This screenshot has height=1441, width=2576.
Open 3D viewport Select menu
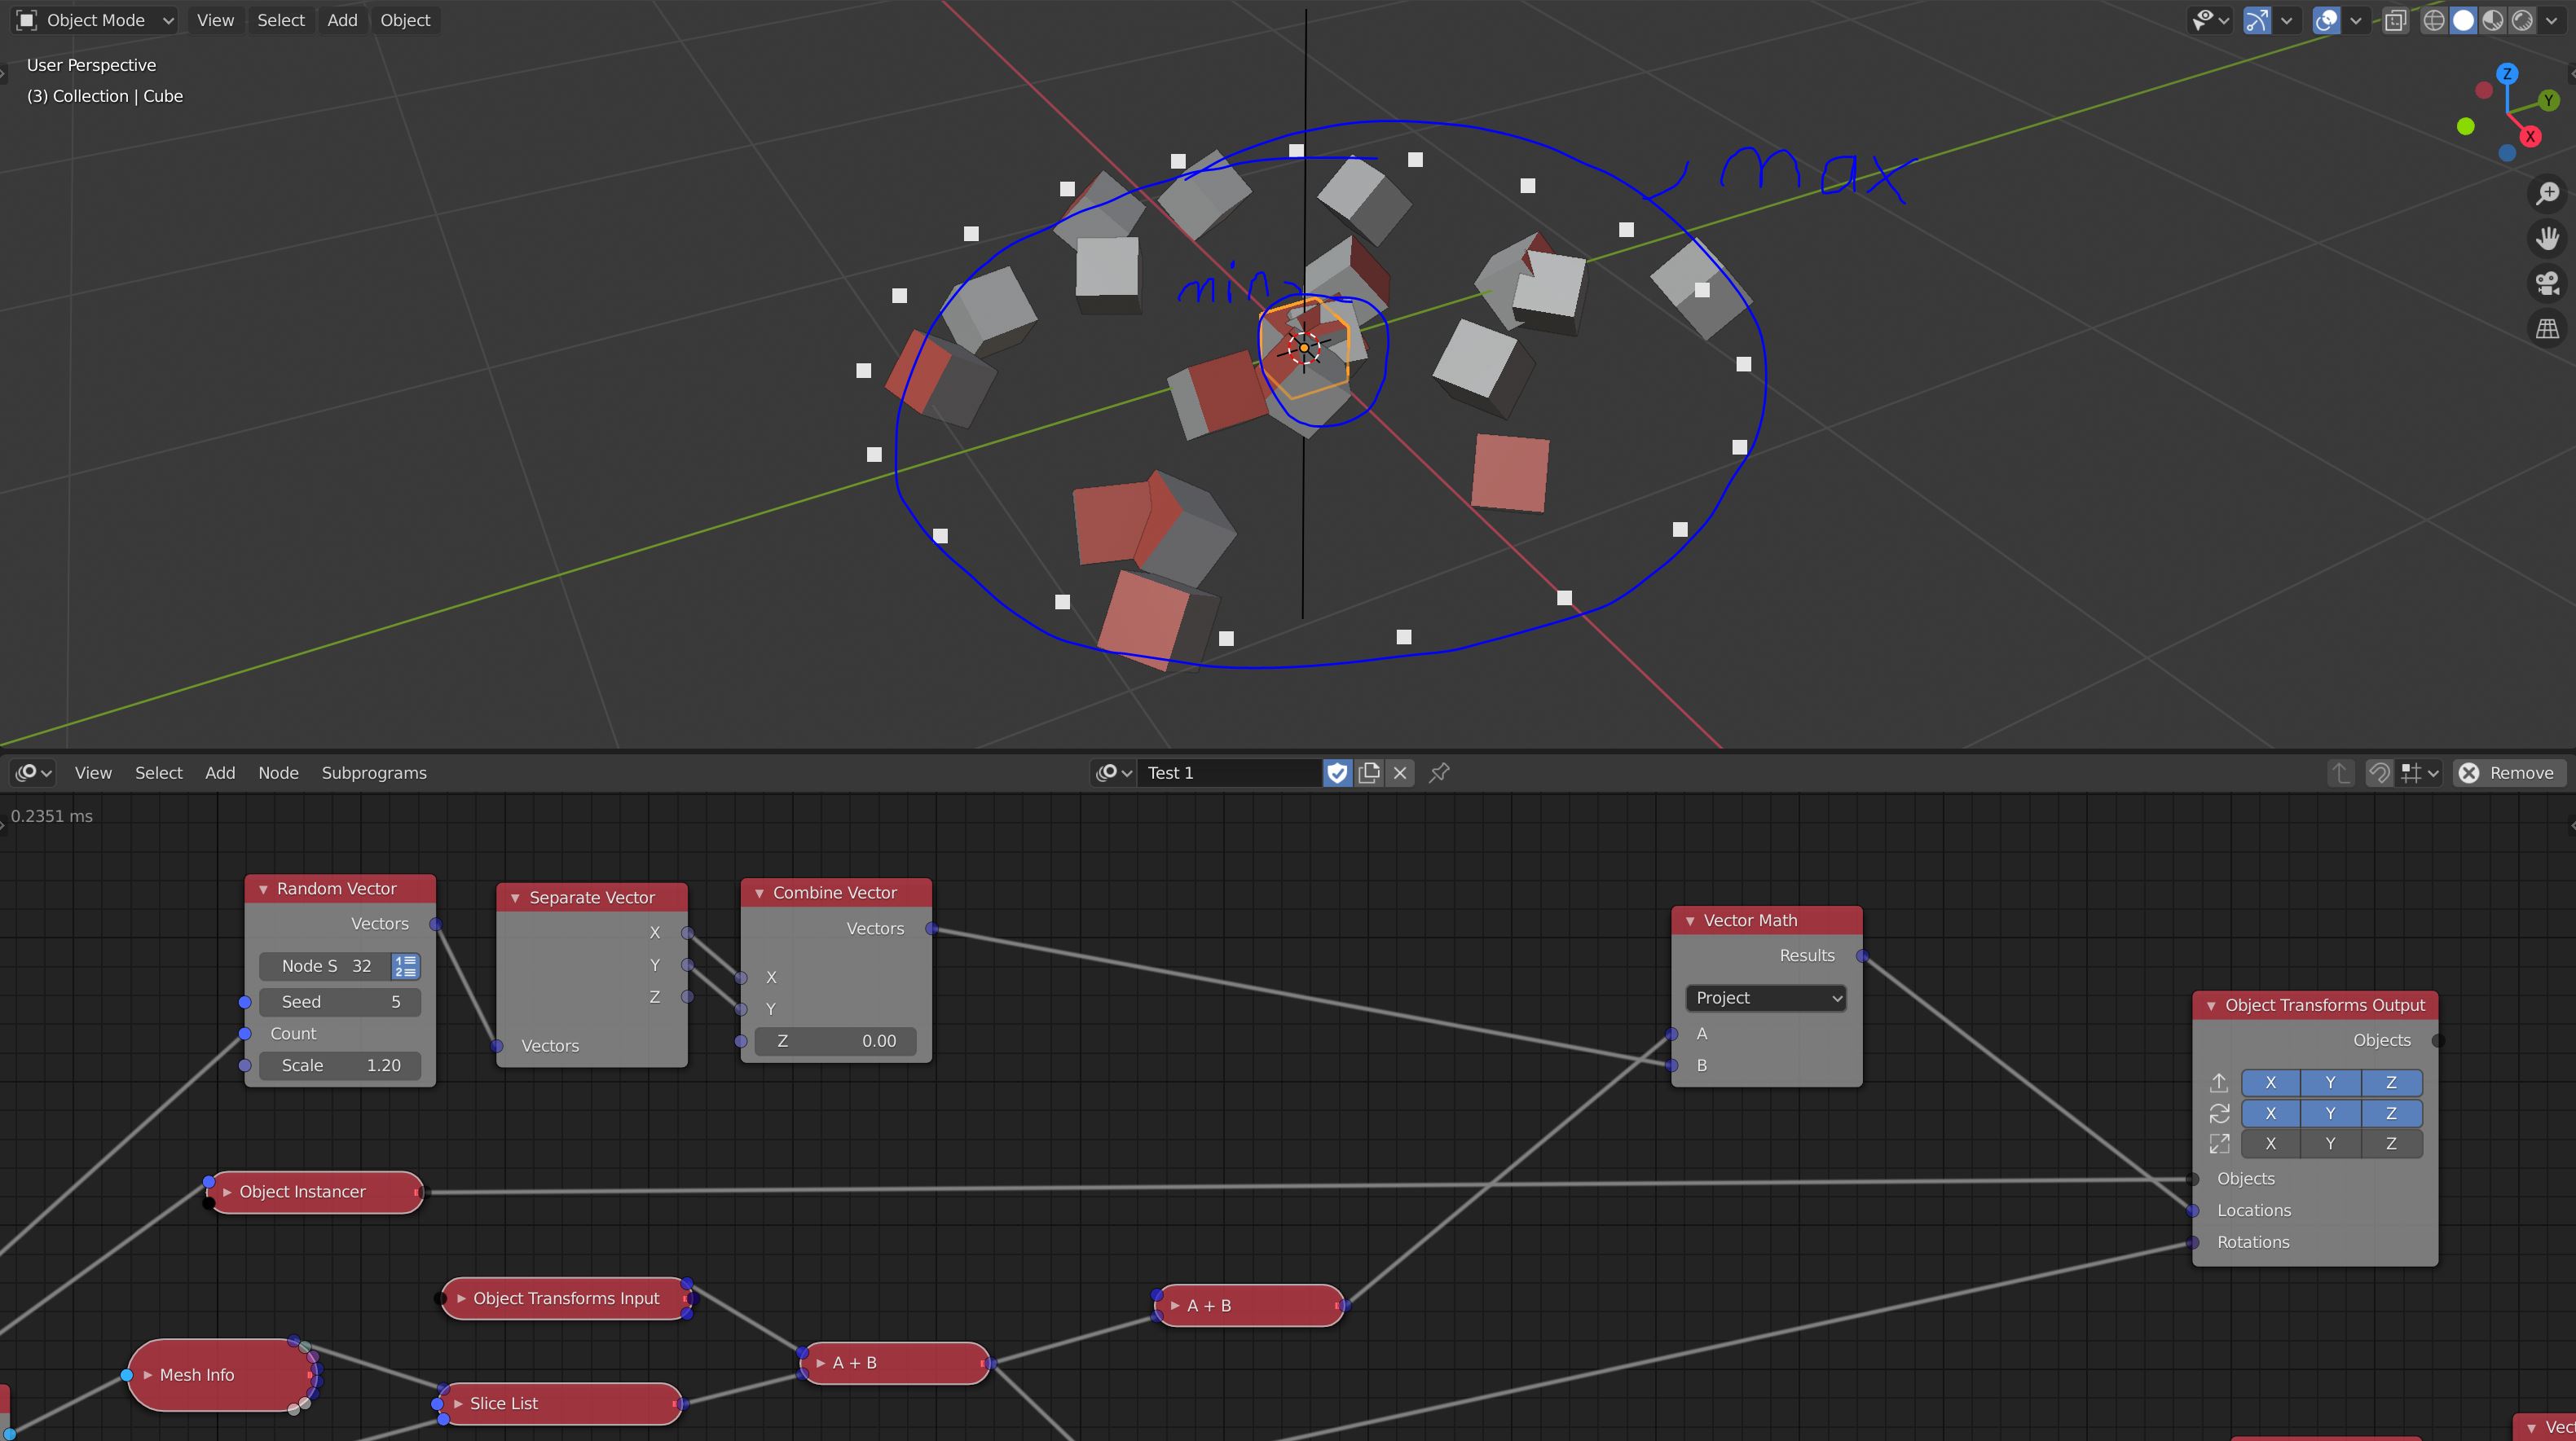point(281,20)
